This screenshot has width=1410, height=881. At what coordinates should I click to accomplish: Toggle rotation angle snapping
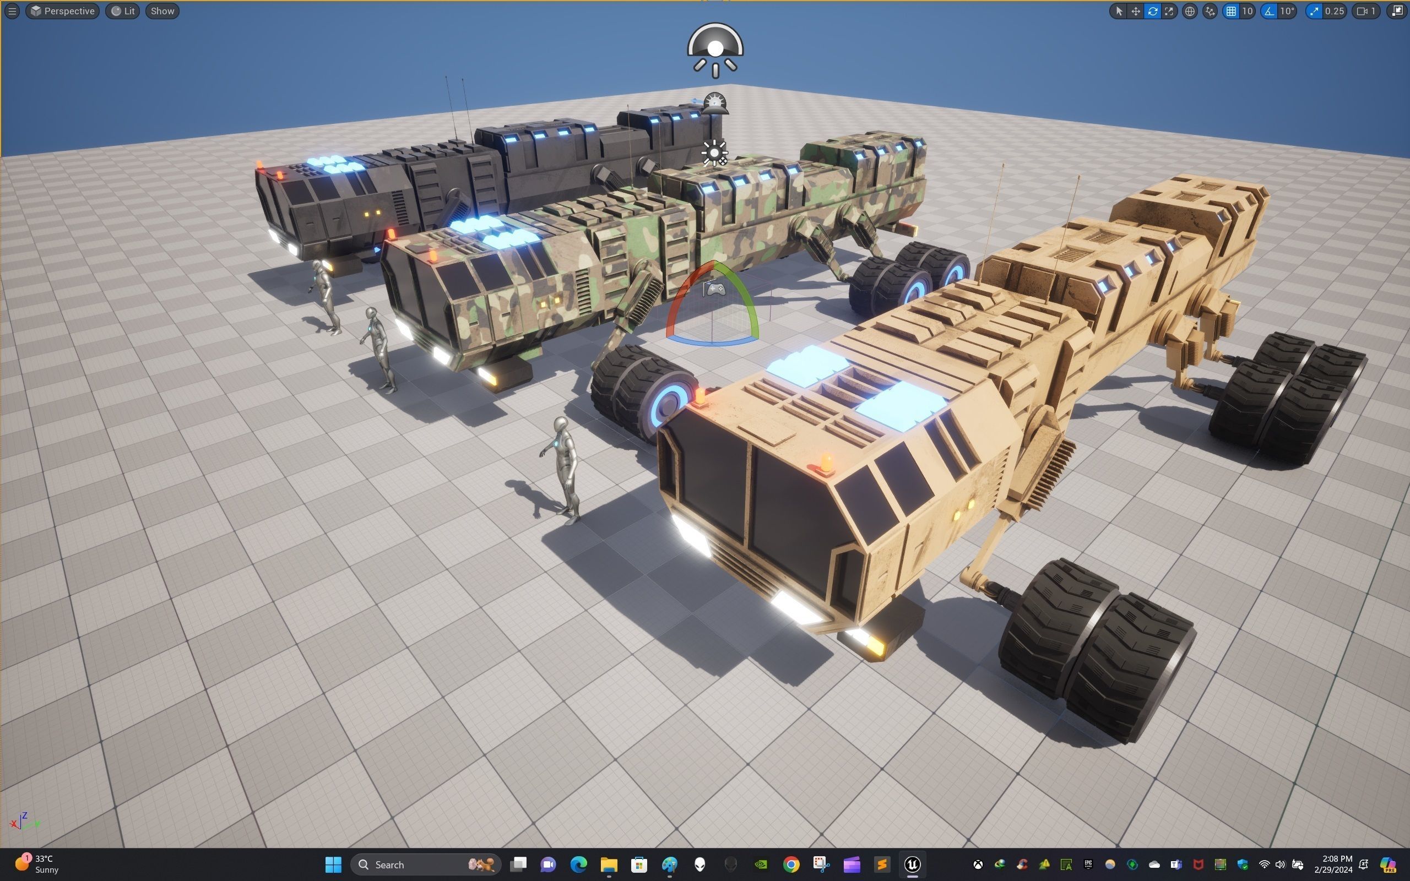1269,11
